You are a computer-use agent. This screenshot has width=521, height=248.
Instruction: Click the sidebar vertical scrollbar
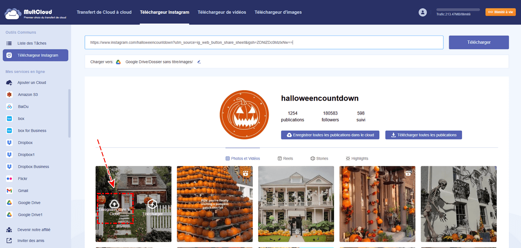(69, 113)
